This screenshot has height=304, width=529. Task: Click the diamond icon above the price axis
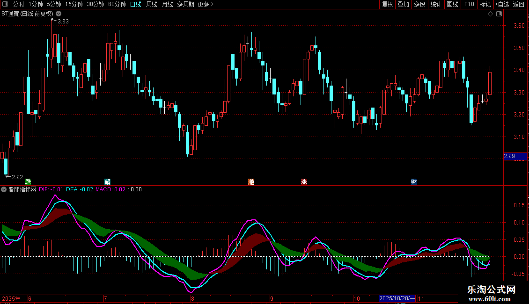490,14
